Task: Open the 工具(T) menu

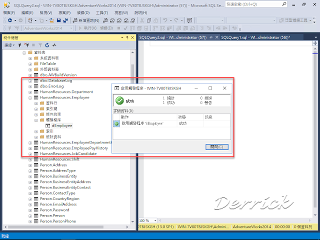Action: (102, 12)
